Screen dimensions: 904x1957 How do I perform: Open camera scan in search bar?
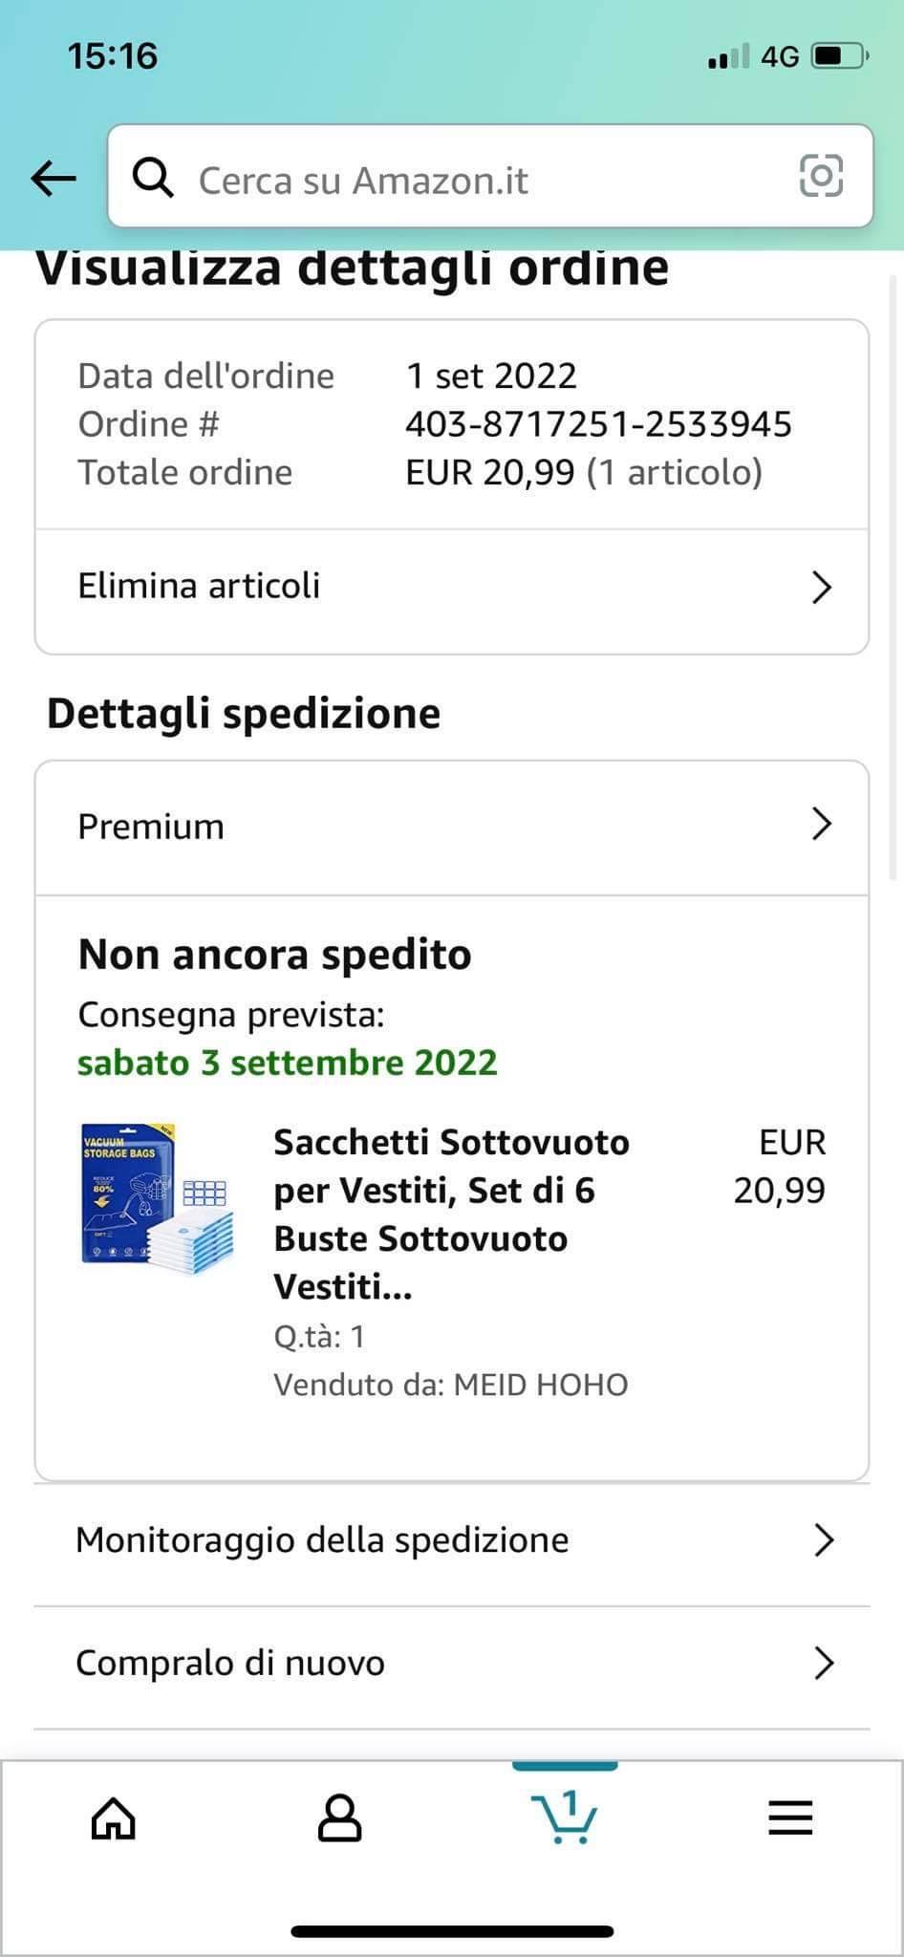click(x=821, y=176)
